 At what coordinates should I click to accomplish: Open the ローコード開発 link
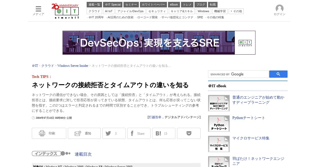tap(147, 17)
